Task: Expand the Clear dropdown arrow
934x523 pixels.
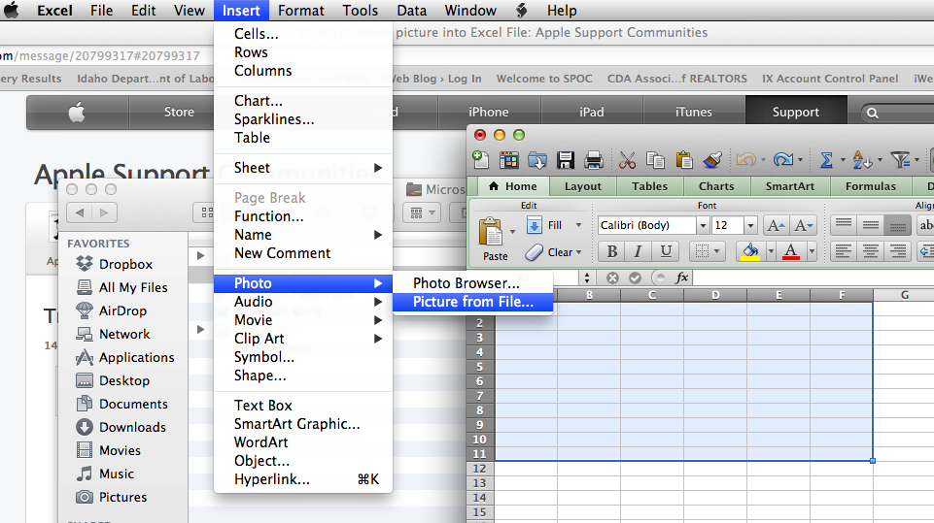Action: (578, 252)
